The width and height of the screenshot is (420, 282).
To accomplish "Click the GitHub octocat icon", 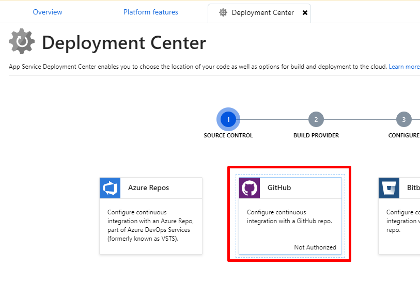I will 250,188.
